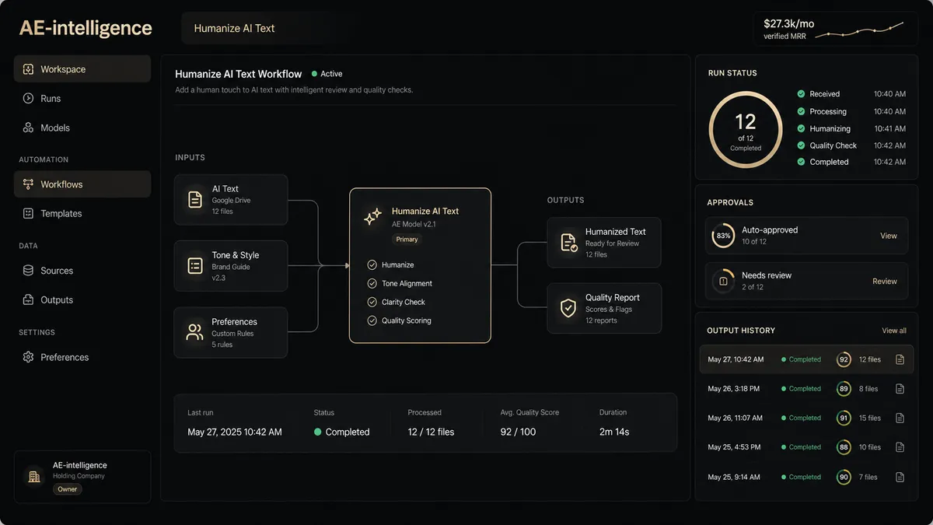
Task: Click the Preferences gear icon in sidebar
Action: (29, 357)
